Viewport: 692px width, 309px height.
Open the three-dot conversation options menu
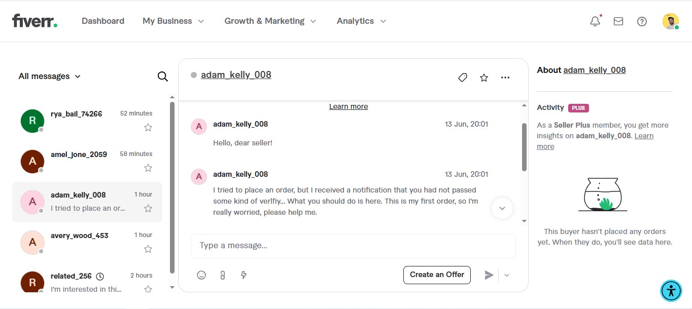pyautogui.click(x=505, y=78)
